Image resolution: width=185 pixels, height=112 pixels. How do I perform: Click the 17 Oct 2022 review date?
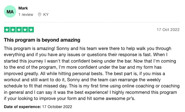click(168, 30)
